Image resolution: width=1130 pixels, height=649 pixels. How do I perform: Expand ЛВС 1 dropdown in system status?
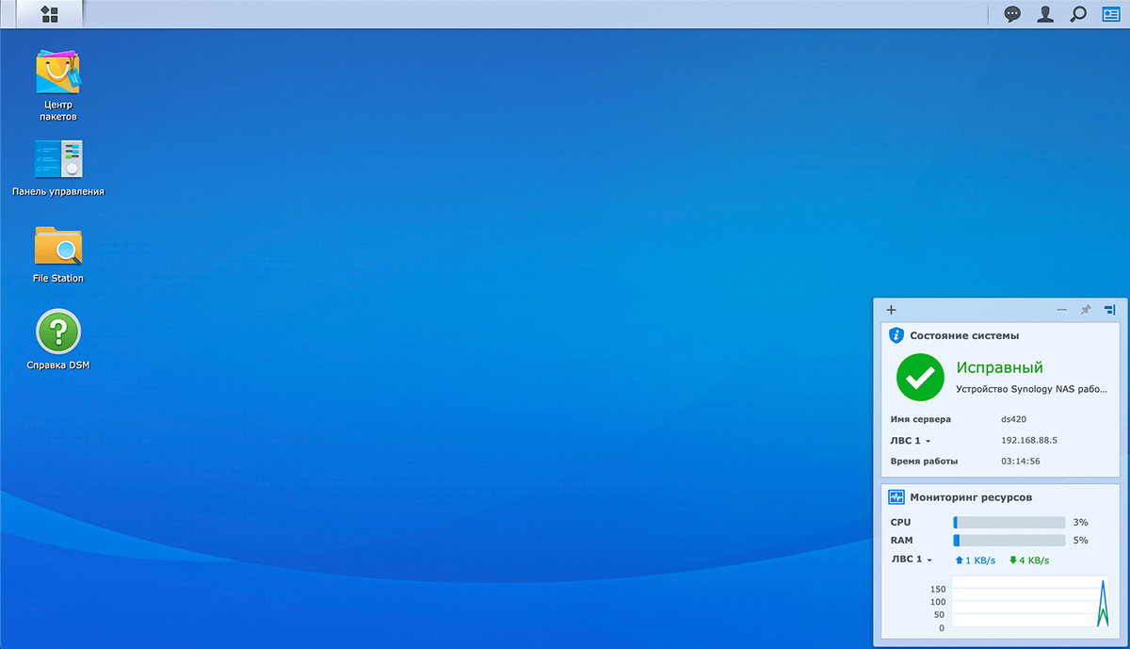pyautogui.click(x=912, y=441)
